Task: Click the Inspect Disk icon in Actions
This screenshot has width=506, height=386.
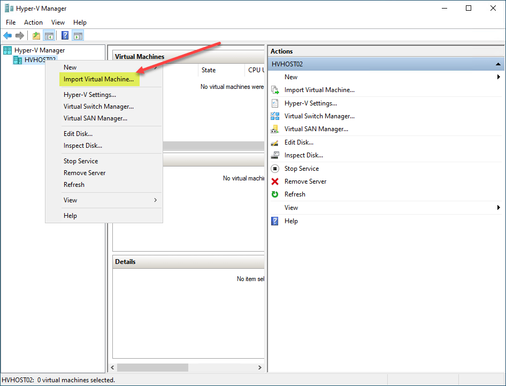Action: pyautogui.click(x=274, y=155)
